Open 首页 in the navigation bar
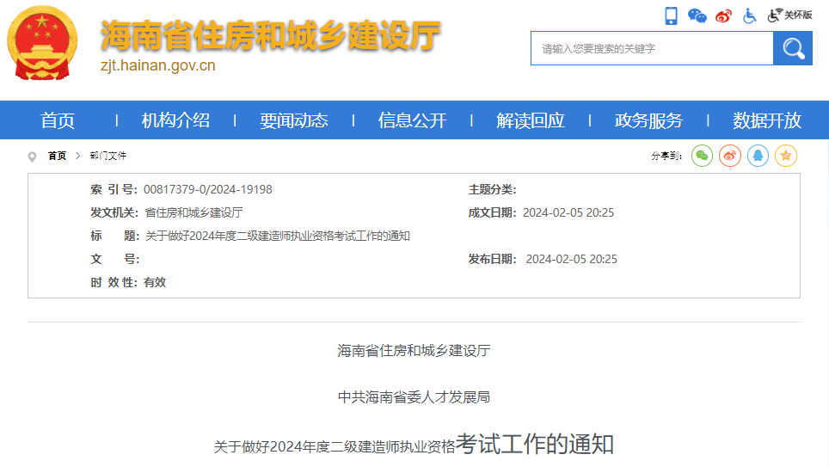Image resolution: width=829 pixels, height=467 pixels. (58, 120)
